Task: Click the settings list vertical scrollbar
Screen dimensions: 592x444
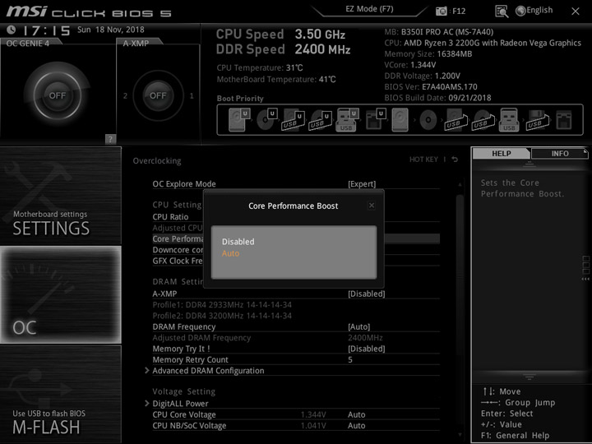Action: pyautogui.click(x=460, y=275)
